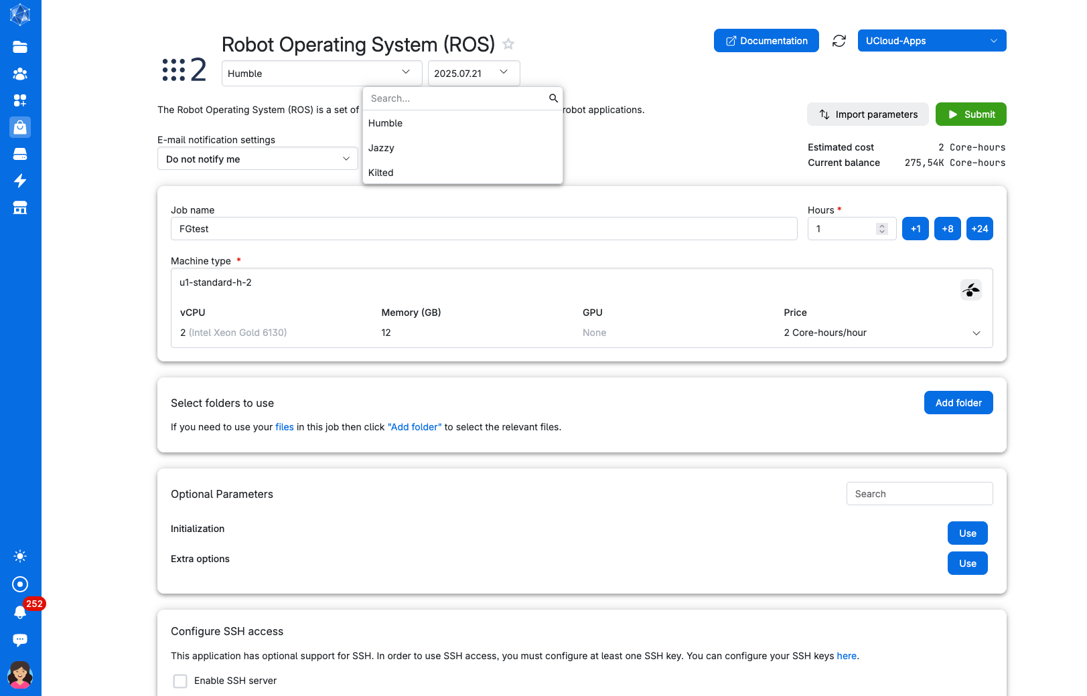Click the refresh arrows icon
The image size is (1087, 696).
point(839,41)
